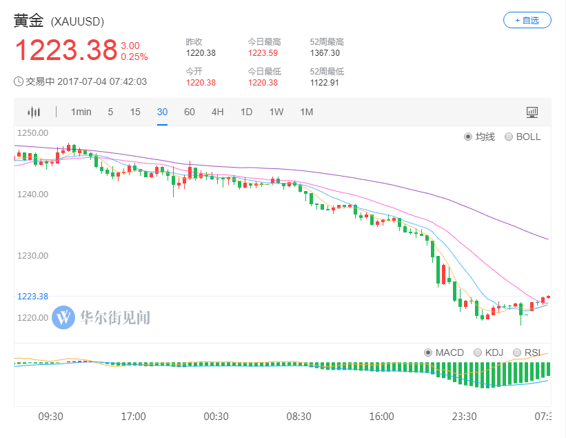Select the 均线 moving average option
Image resolution: width=566 pixels, height=438 pixels.
469,137
